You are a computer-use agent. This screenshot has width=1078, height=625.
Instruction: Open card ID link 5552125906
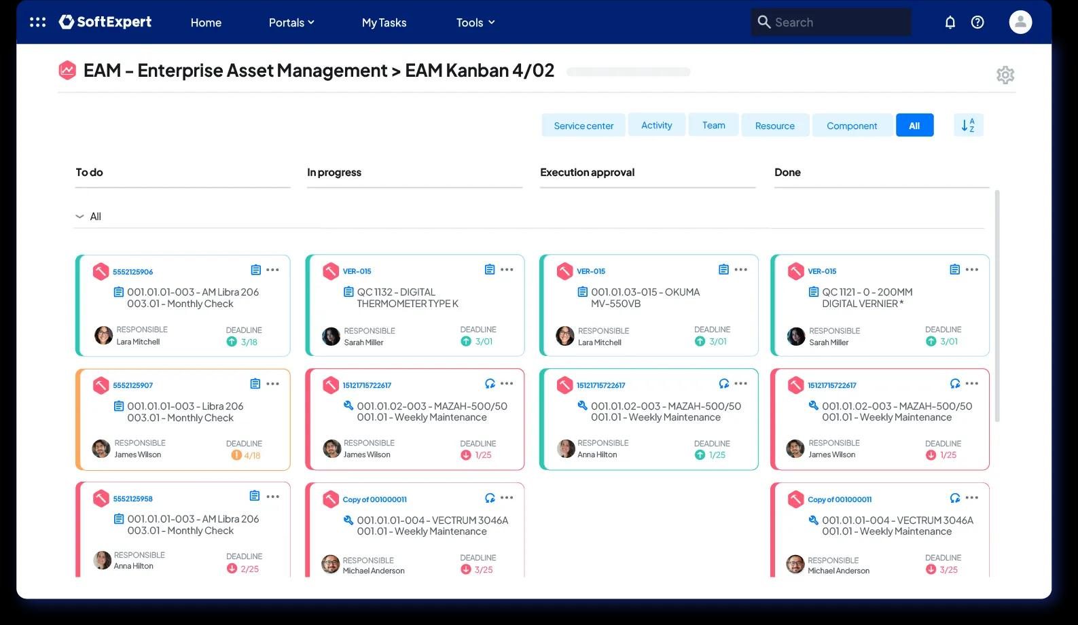coord(132,272)
